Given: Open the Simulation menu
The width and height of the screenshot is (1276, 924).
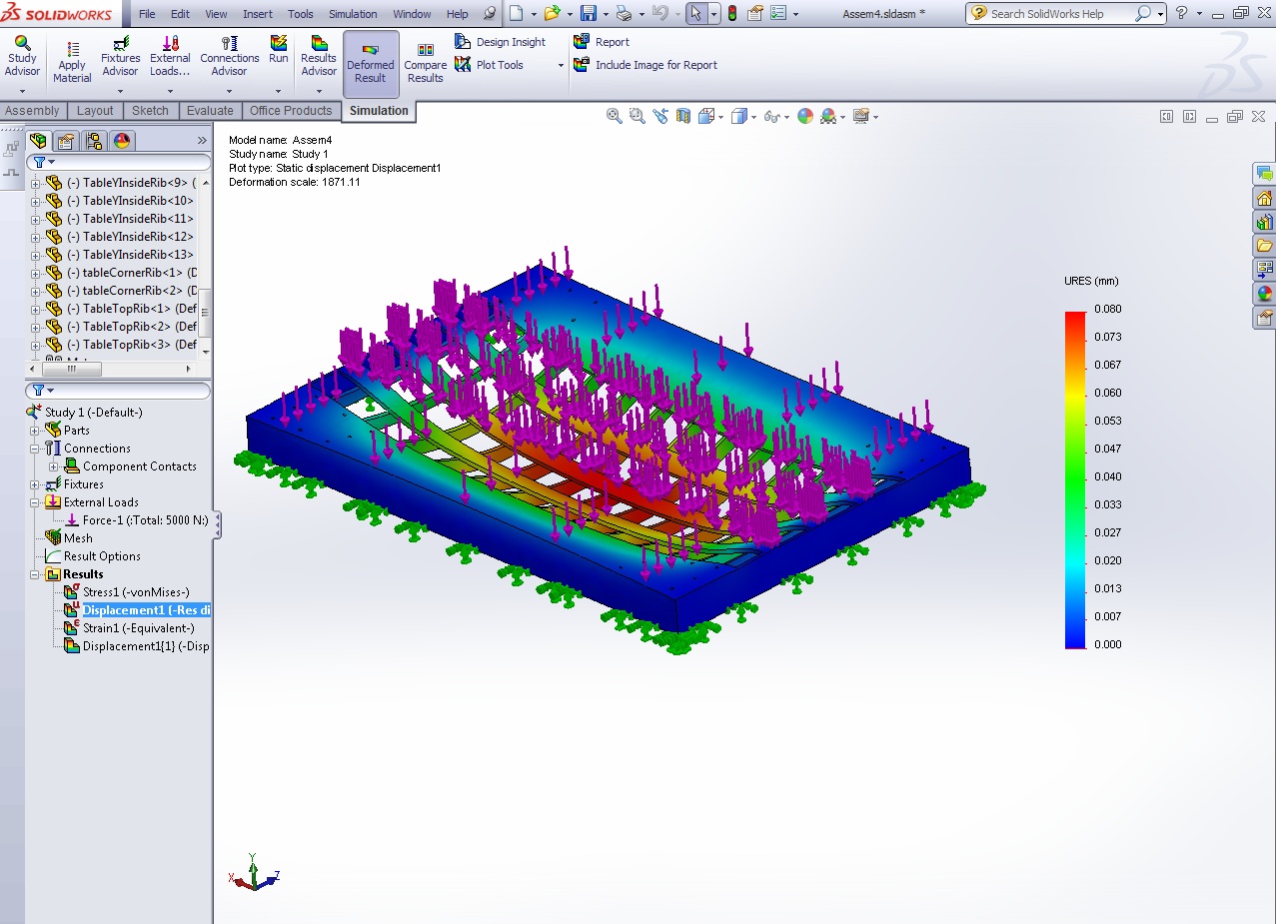Looking at the screenshot, I should tap(353, 14).
